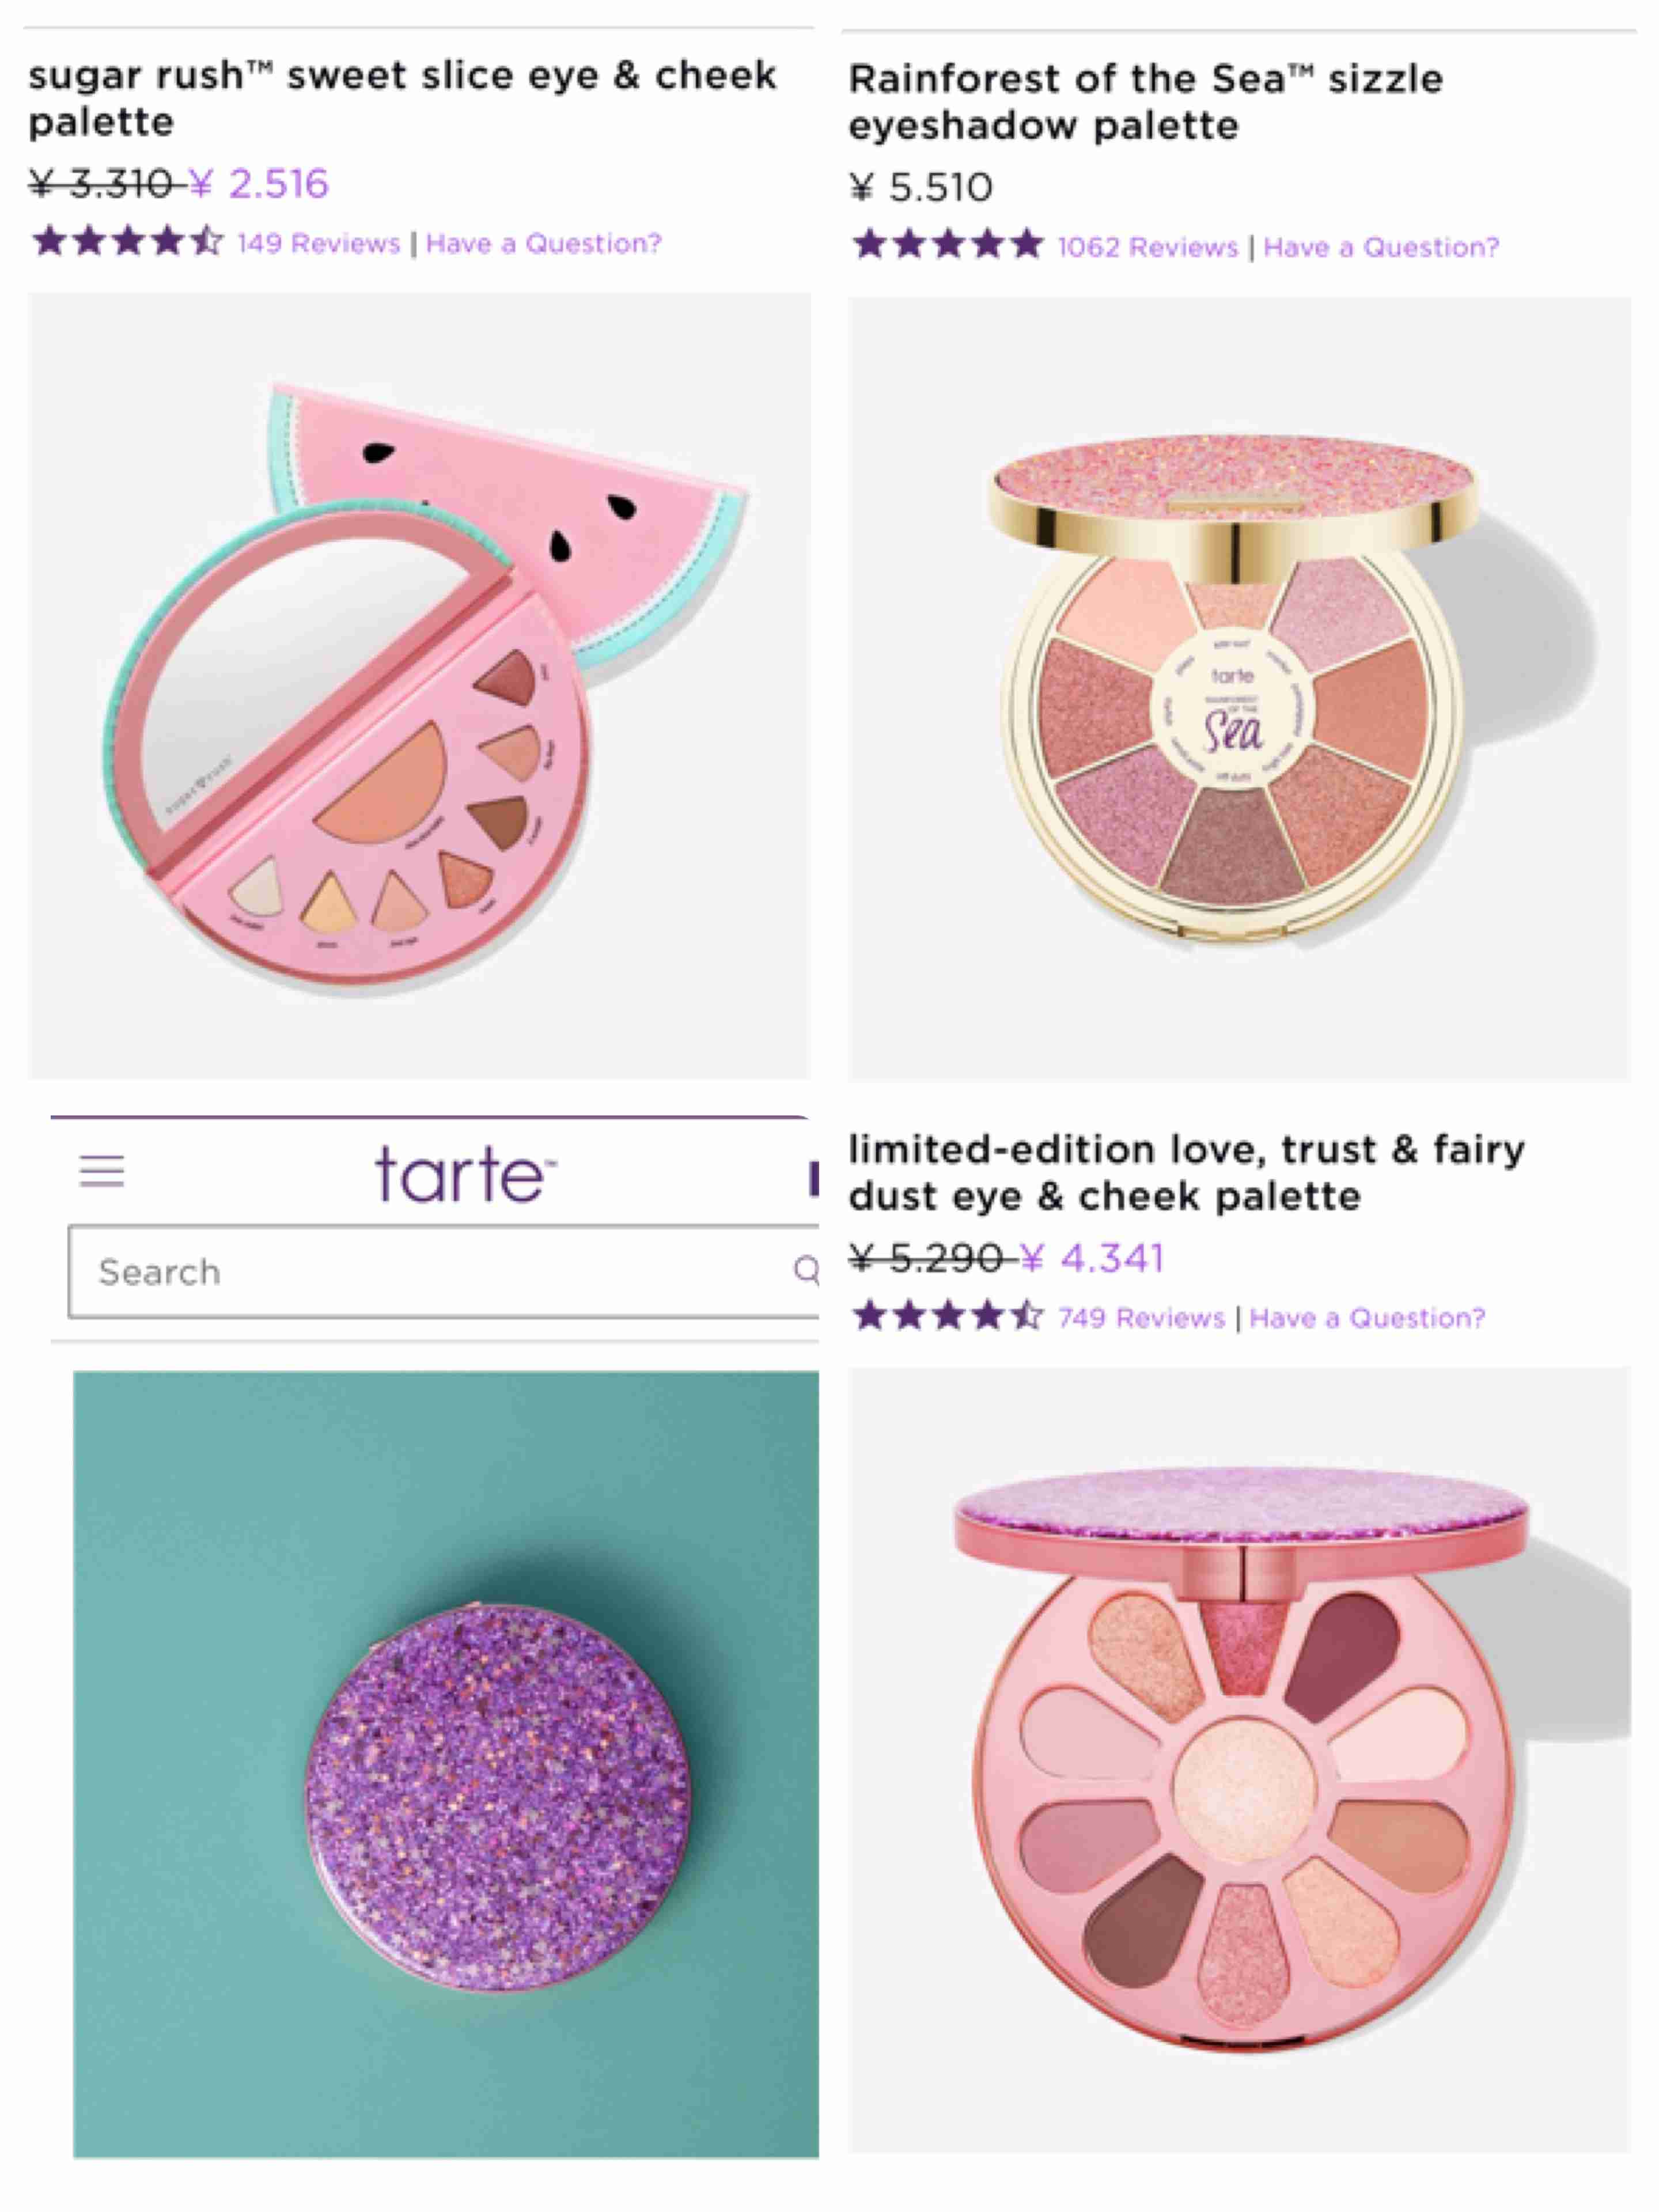Click the sugar rush star rating
Viewport: 1659px width, 2212px height.
[x=127, y=241]
